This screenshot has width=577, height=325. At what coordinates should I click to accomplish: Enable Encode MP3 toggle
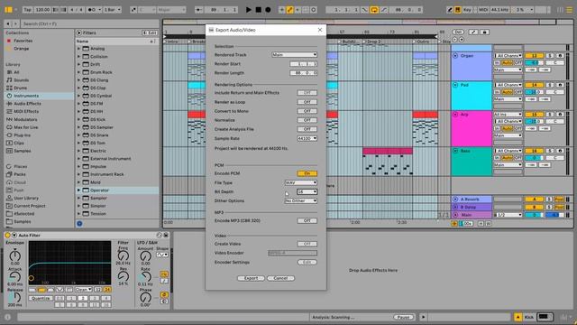pyautogui.click(x=307, y=220)
